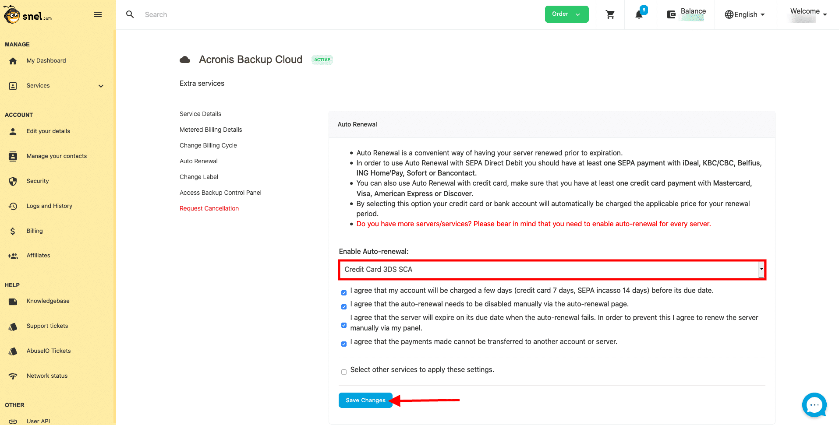Open the Enable Auto-renewal payment dropdown

click(x=552, y=270)
